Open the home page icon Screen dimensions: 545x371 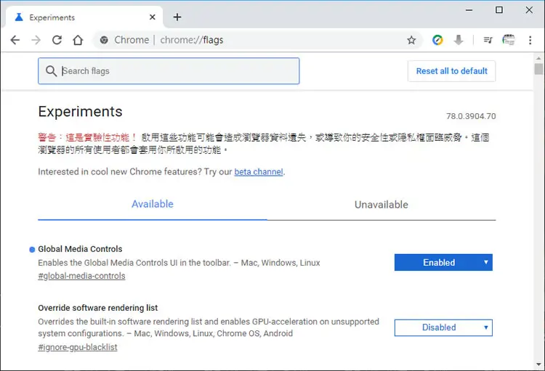(78, 40)
